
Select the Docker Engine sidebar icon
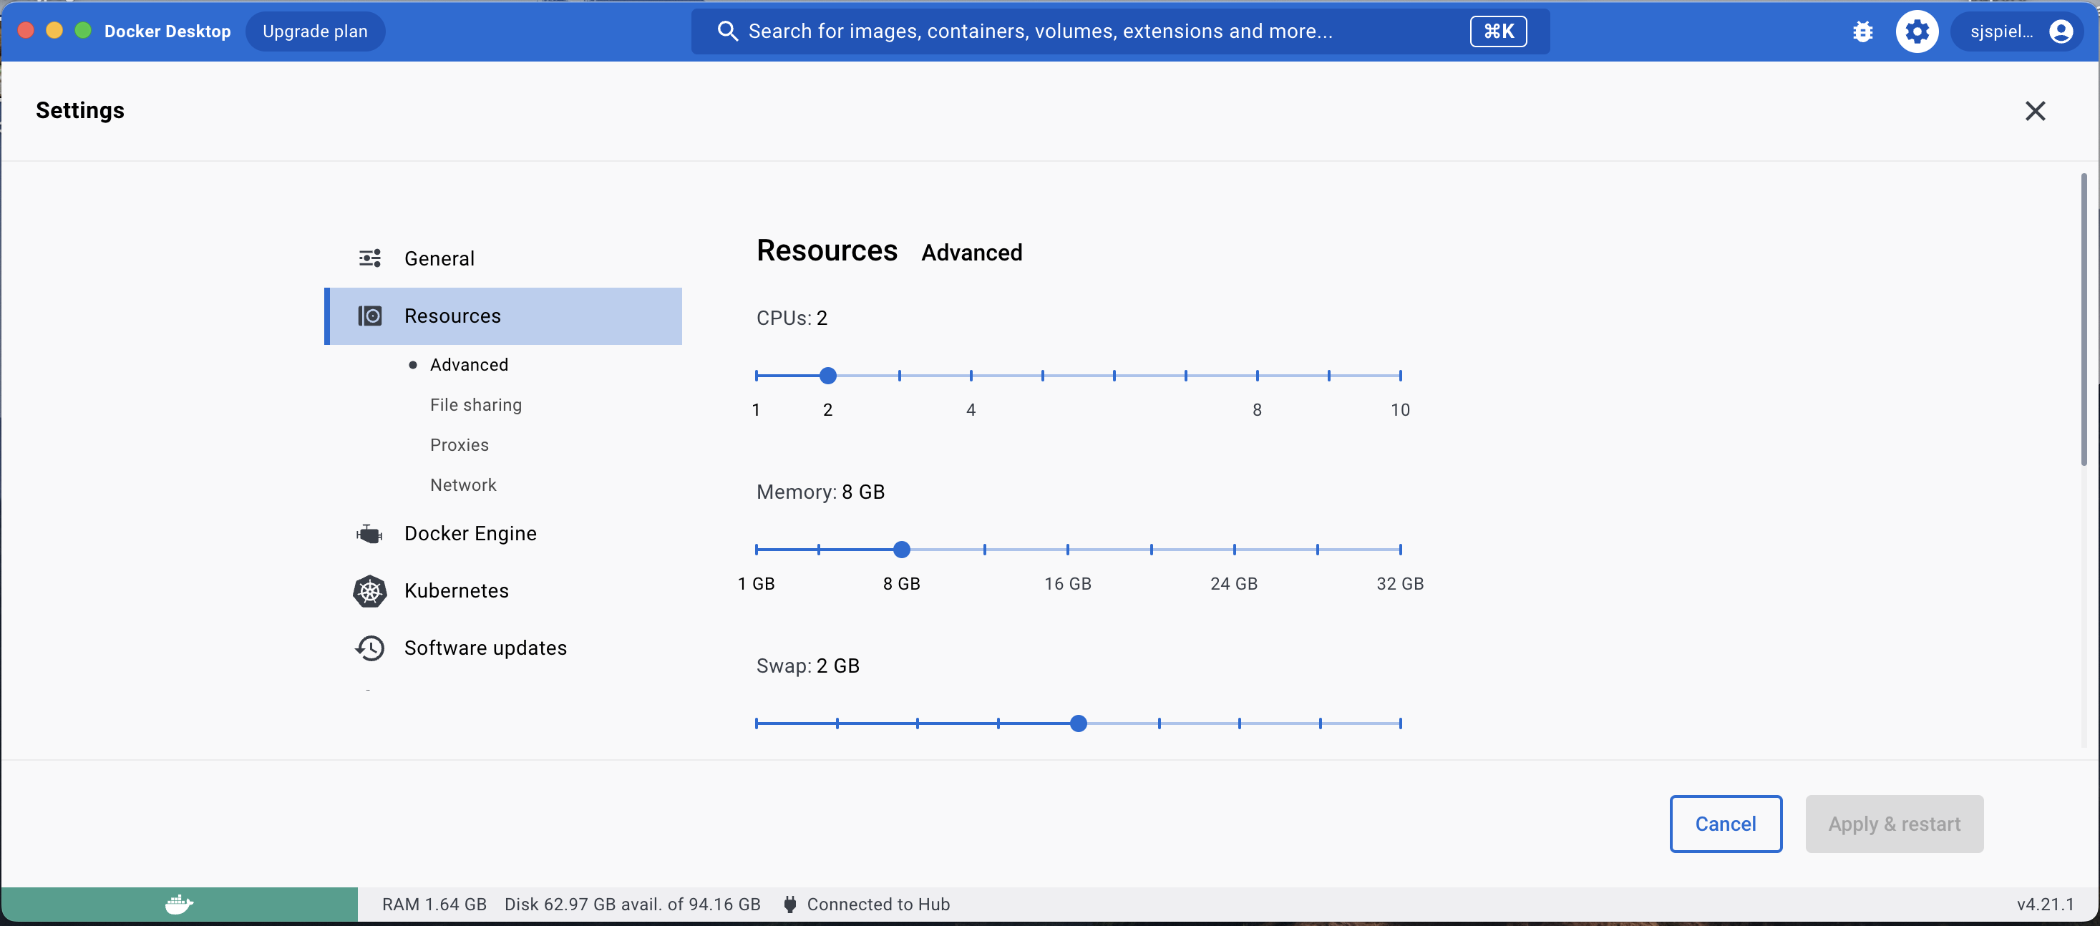point(369,533)
